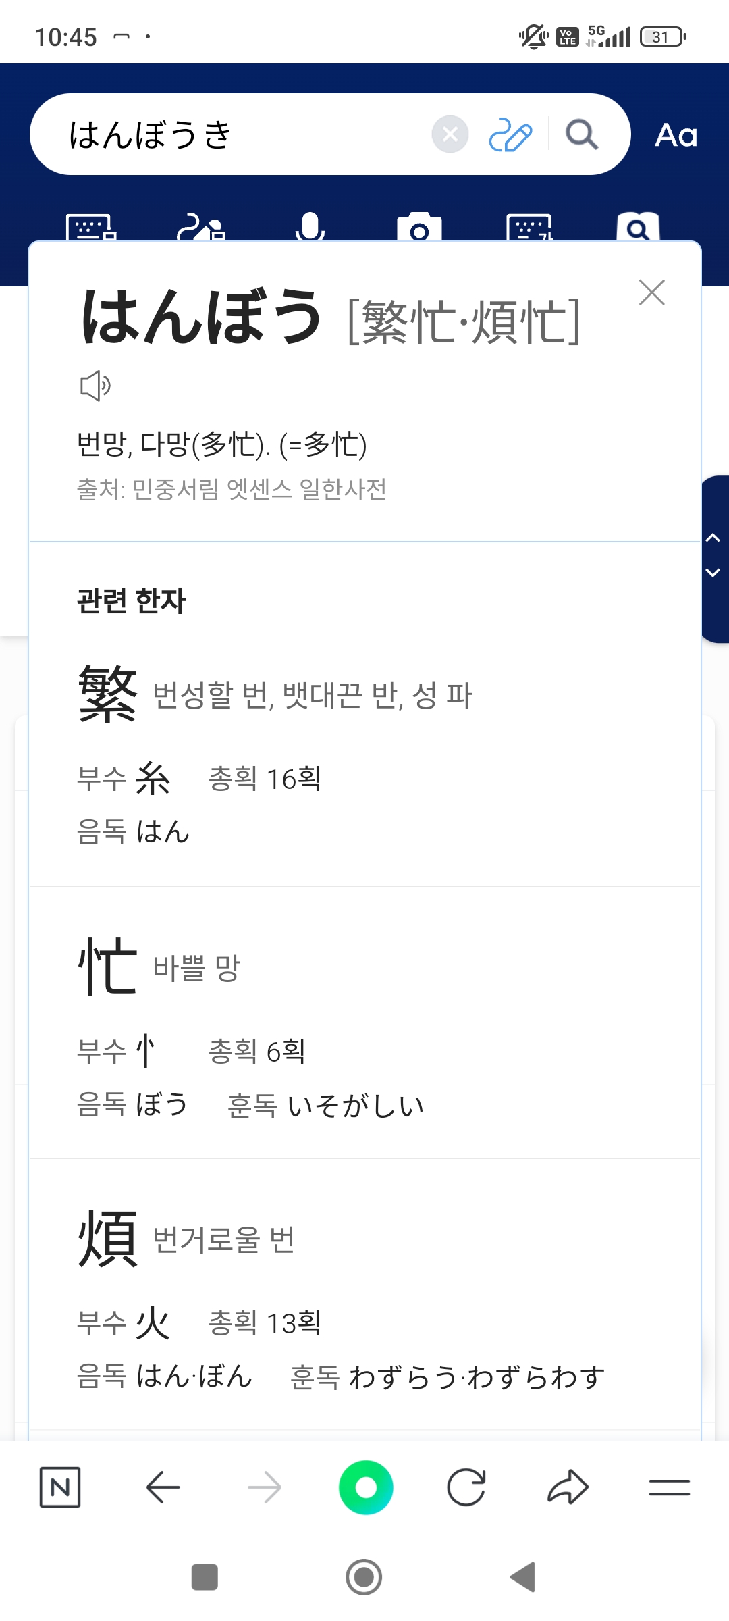Open the 繁 kanji entry
The image size is (729, 1621).
108,694
